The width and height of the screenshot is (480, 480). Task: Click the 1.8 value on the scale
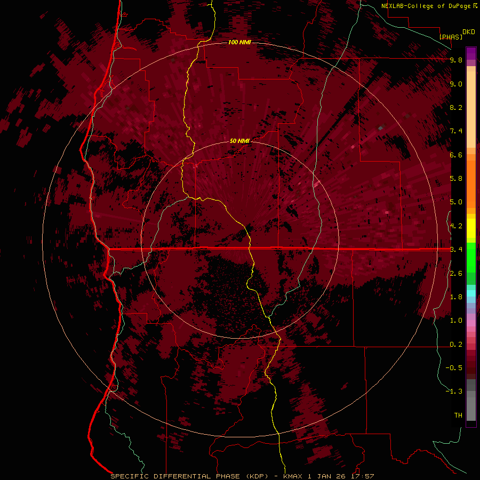pyautogui.click(x=456, y=297)
